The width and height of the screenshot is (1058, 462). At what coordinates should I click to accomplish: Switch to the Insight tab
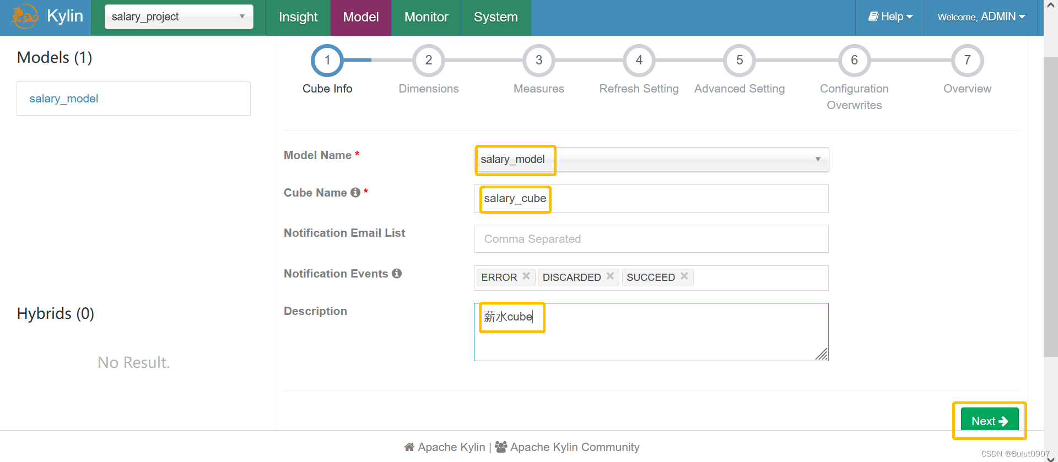click(298, 18)
